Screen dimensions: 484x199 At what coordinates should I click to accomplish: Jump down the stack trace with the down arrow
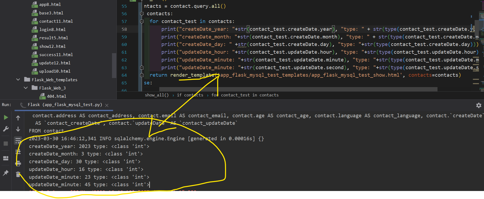coord(18,129)
